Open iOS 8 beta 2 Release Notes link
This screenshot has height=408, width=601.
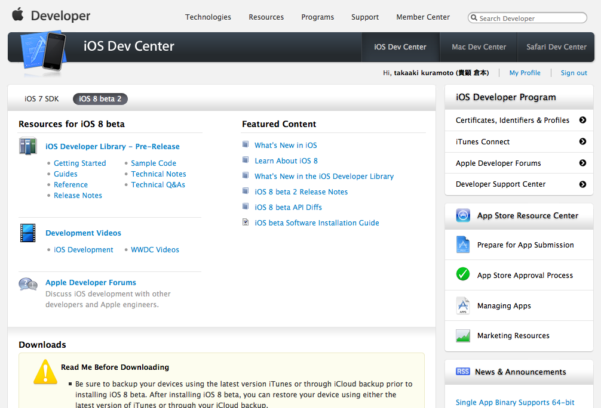[301, 191]
